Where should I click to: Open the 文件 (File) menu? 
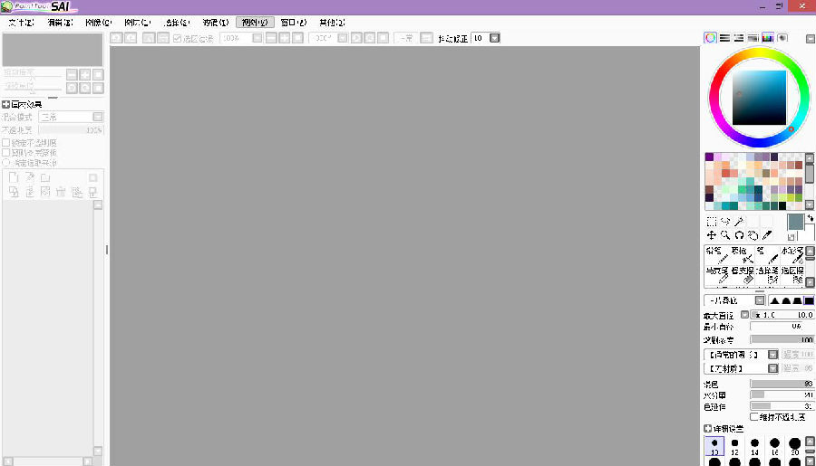coord(21,22)
